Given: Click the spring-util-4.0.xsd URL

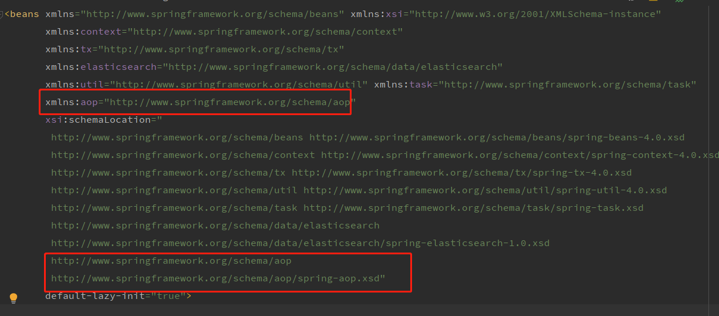Looking at the screenshot, I should pyautogui.click(x=485, y=190).
